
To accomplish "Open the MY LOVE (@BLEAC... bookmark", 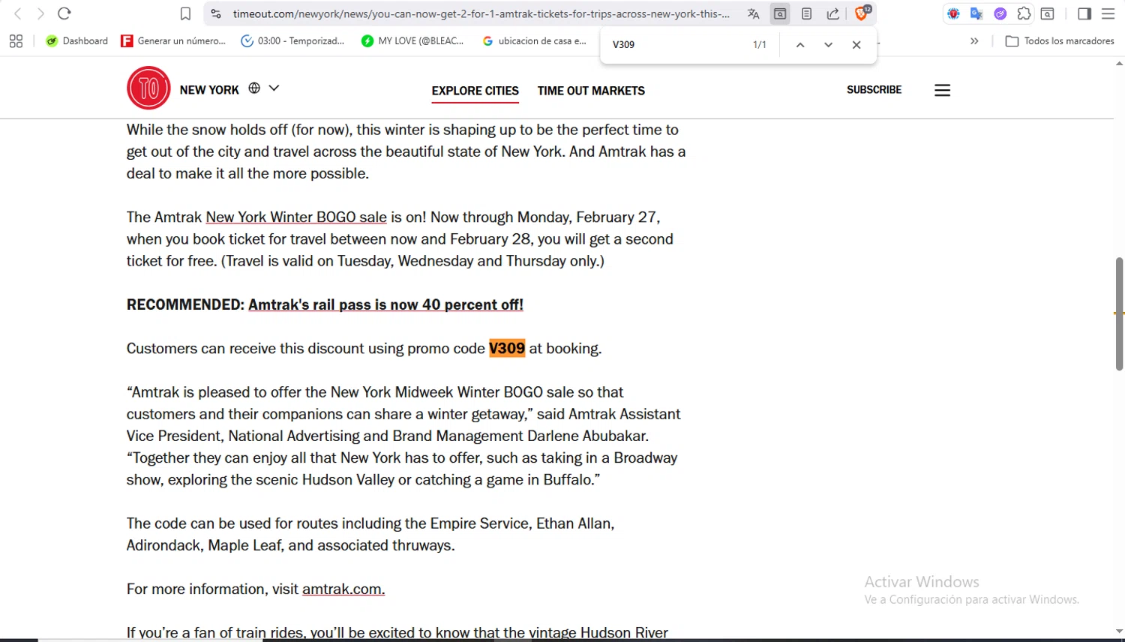I will (412, 41).
